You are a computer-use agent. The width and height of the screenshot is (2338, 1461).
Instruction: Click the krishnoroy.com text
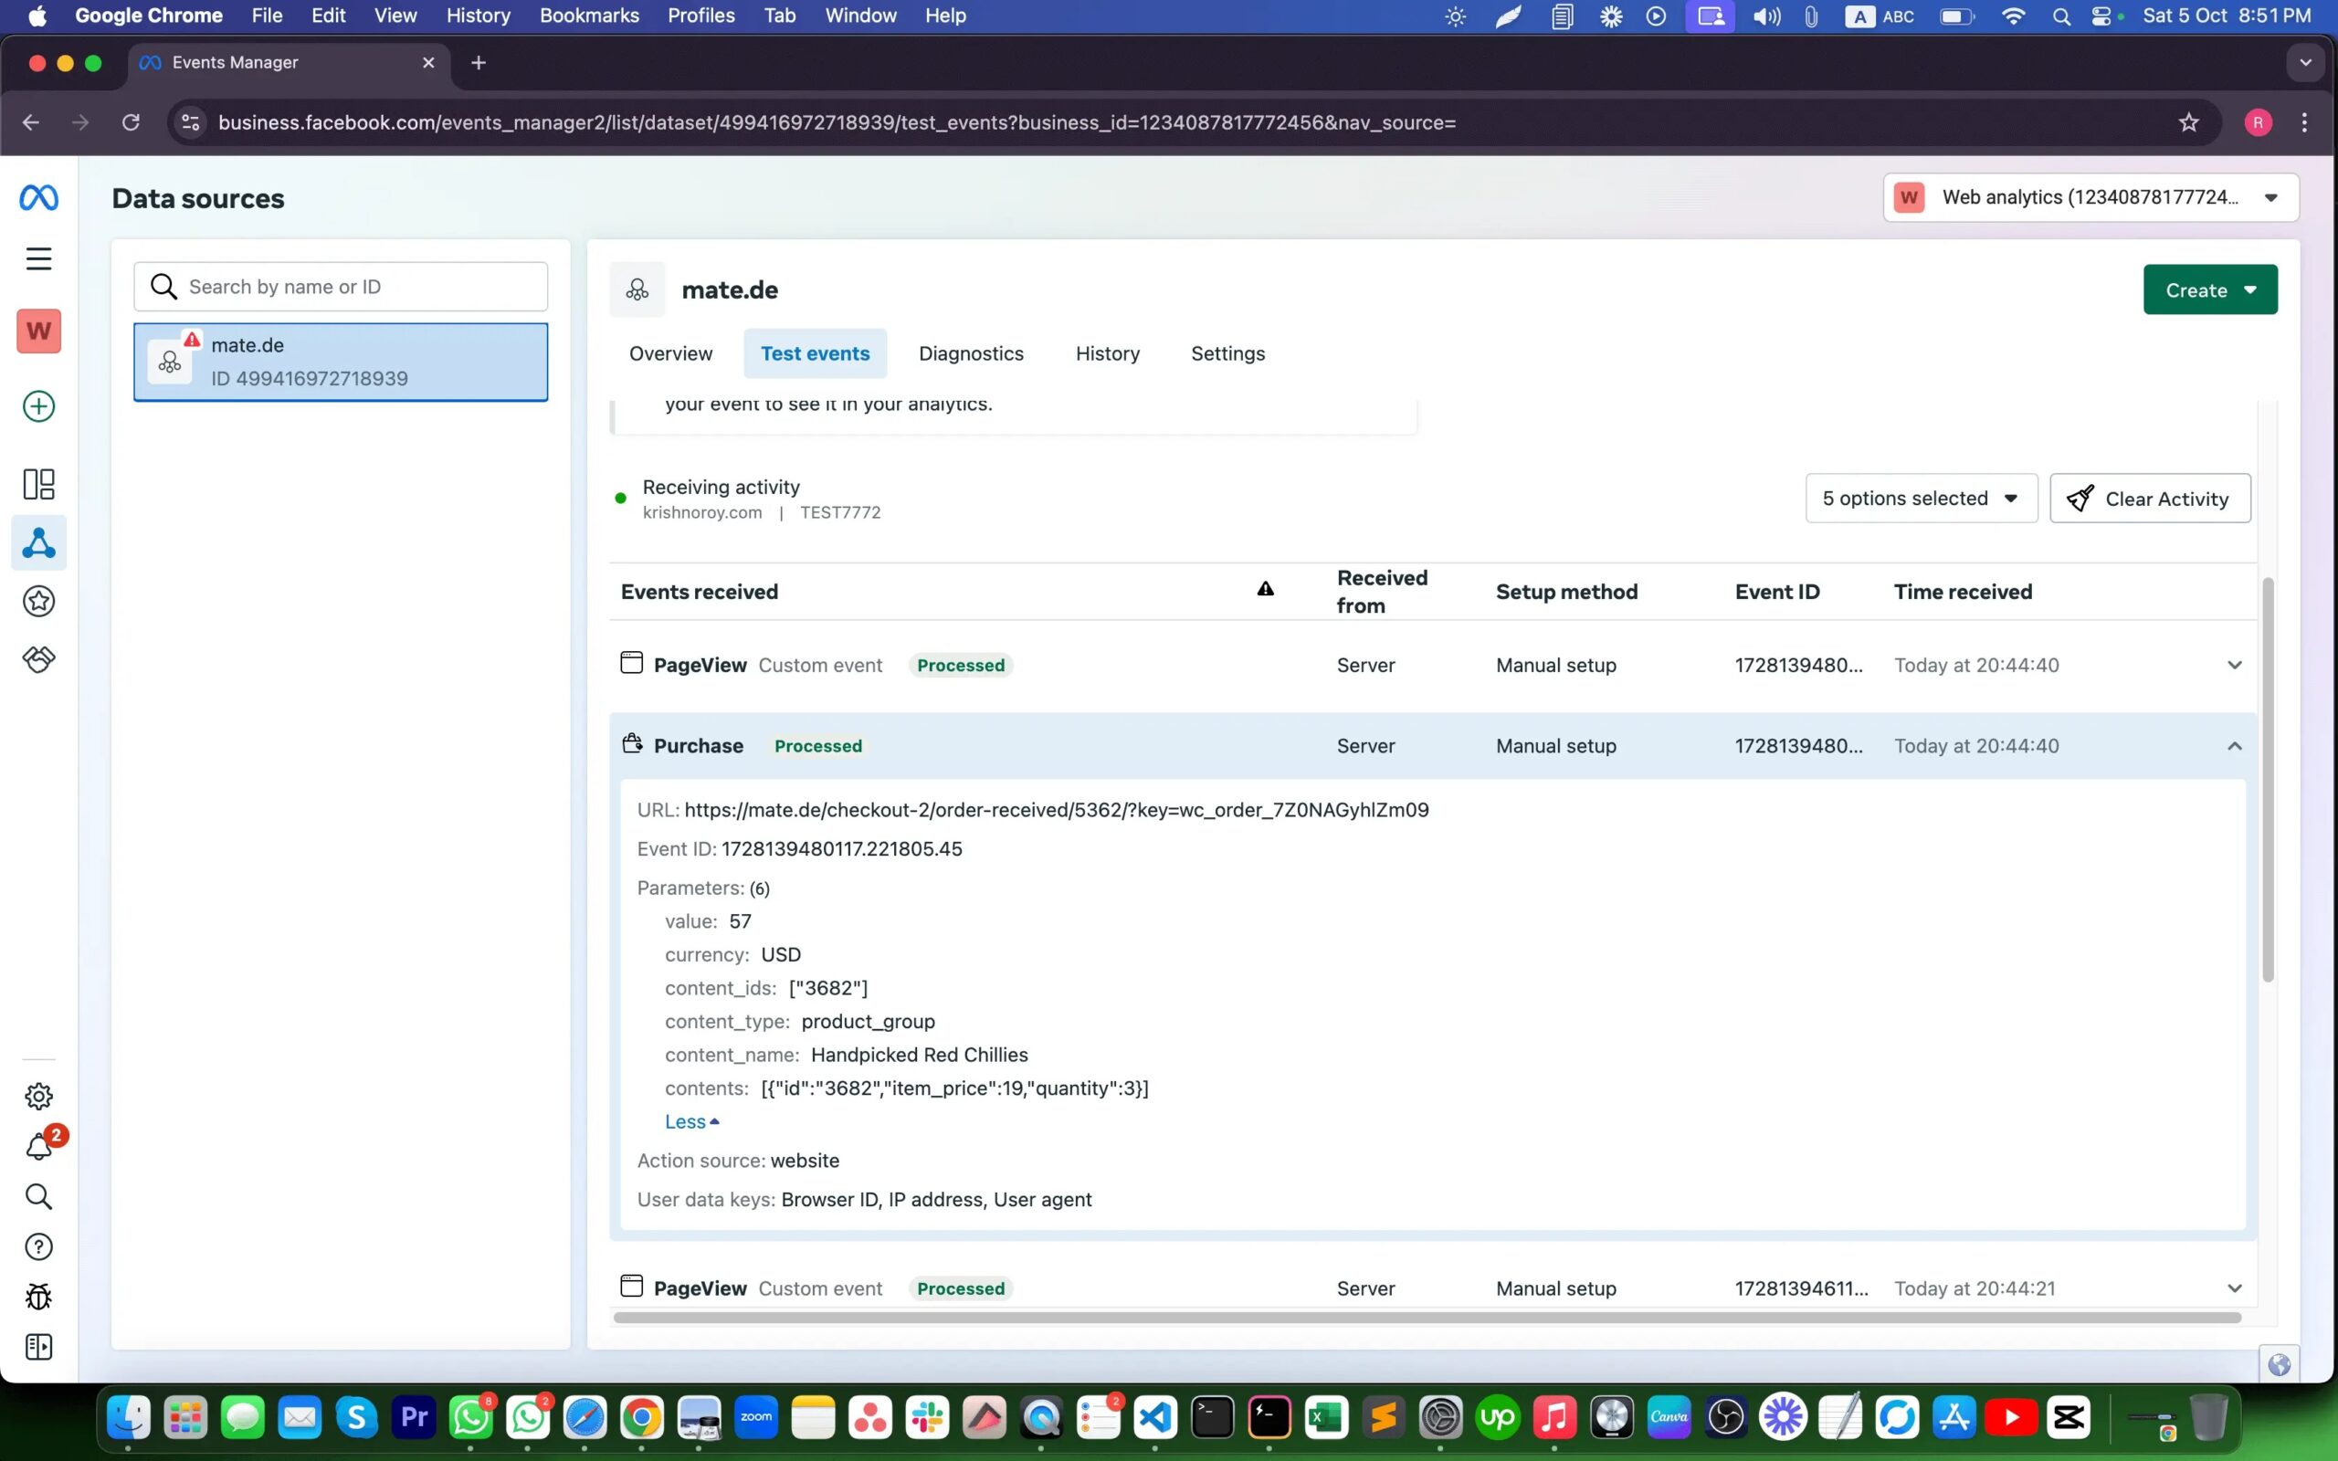tap(701, 513)
